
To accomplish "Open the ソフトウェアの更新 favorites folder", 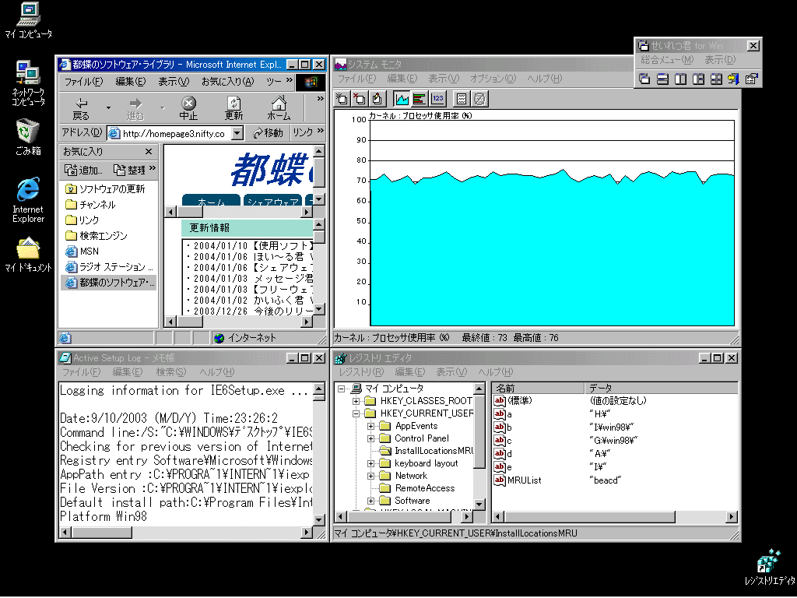I will pos(105,189).
